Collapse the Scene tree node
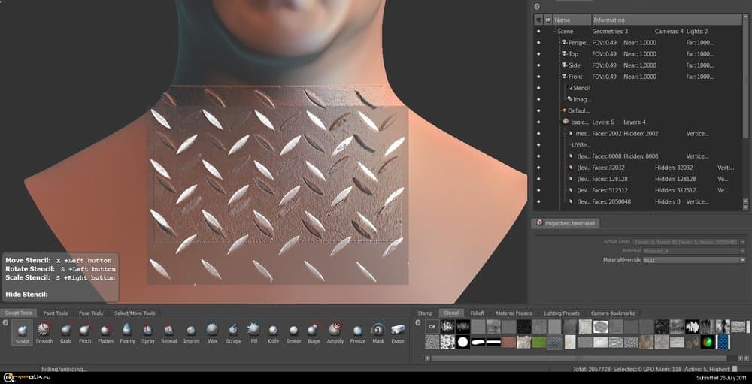Screen dimensions: 752x384 click(554, 32)
